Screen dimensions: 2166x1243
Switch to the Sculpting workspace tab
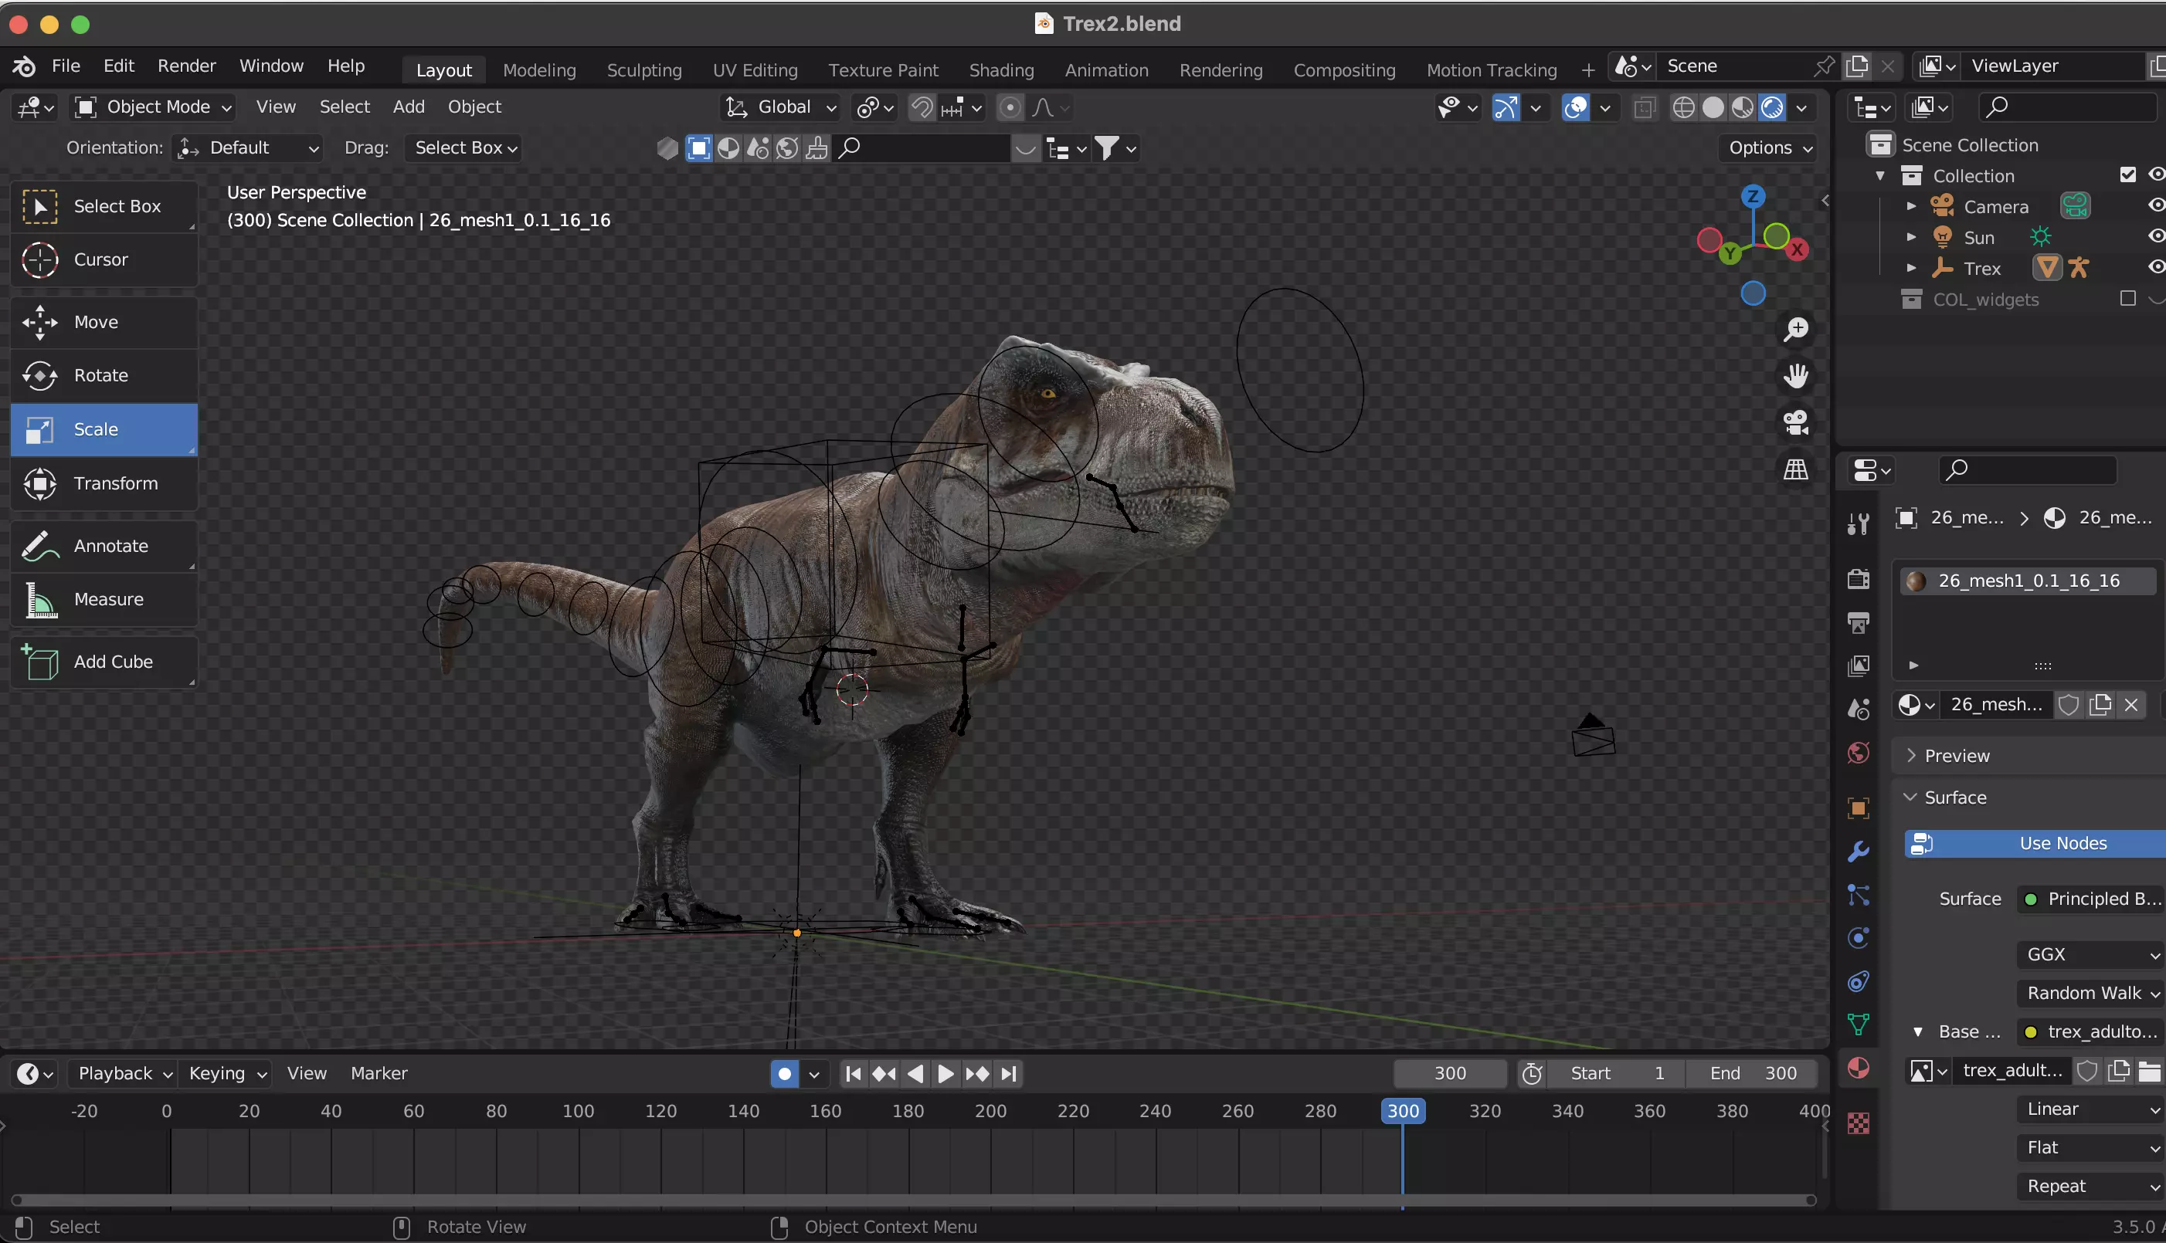(644, 70)
